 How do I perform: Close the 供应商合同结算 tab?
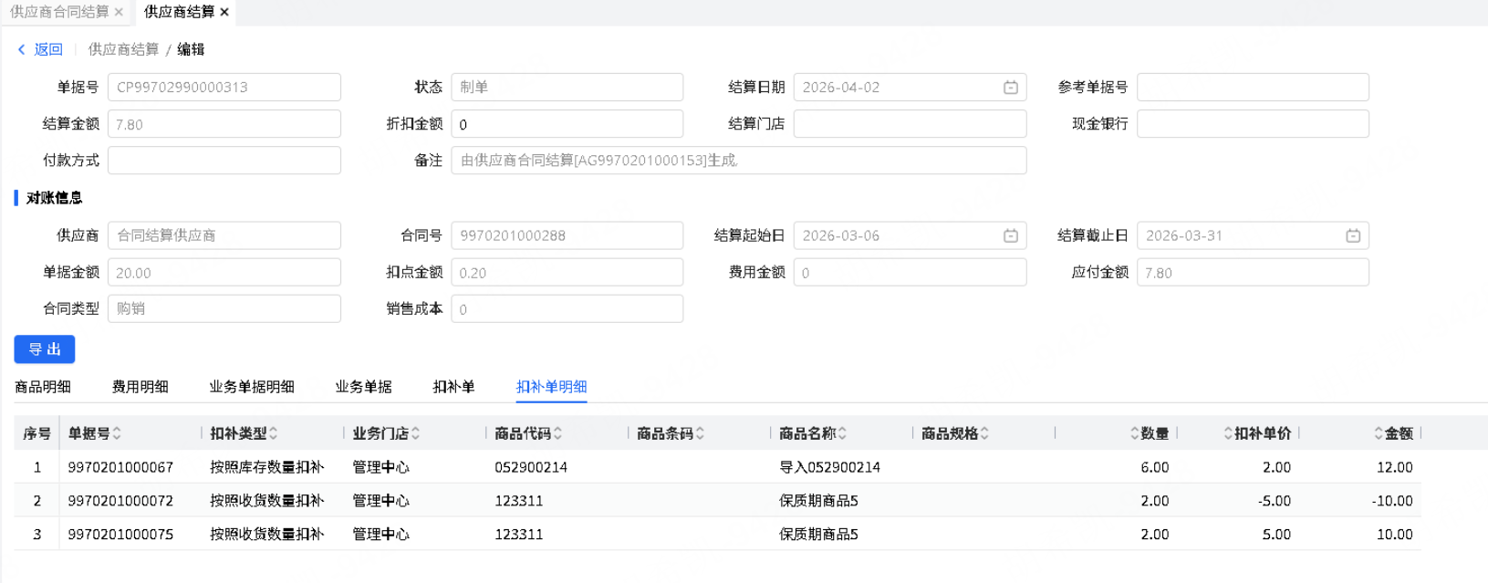click(119, 12)
